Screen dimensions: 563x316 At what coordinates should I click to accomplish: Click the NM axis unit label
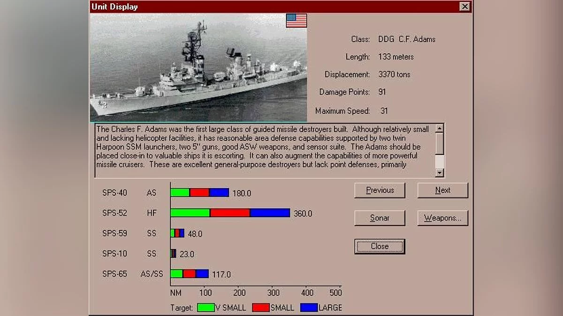pyautogui.click(x=175, y=293)
